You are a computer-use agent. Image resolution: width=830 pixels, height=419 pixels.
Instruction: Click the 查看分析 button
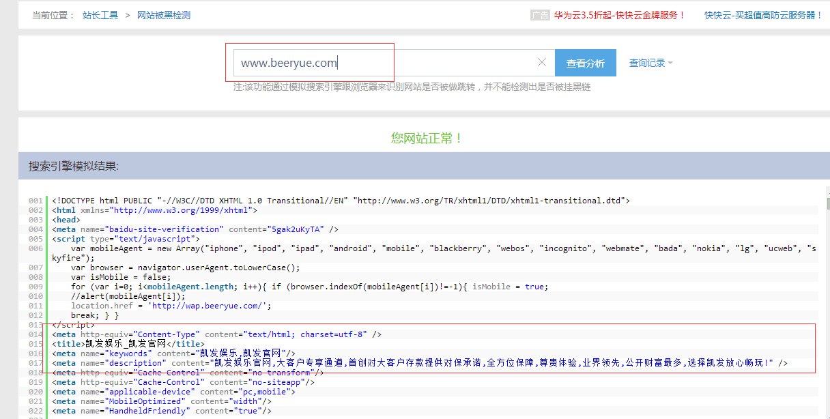pyautogui.click(x=585, y=63)
